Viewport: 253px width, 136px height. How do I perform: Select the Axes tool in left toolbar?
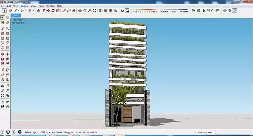[3, 80]
